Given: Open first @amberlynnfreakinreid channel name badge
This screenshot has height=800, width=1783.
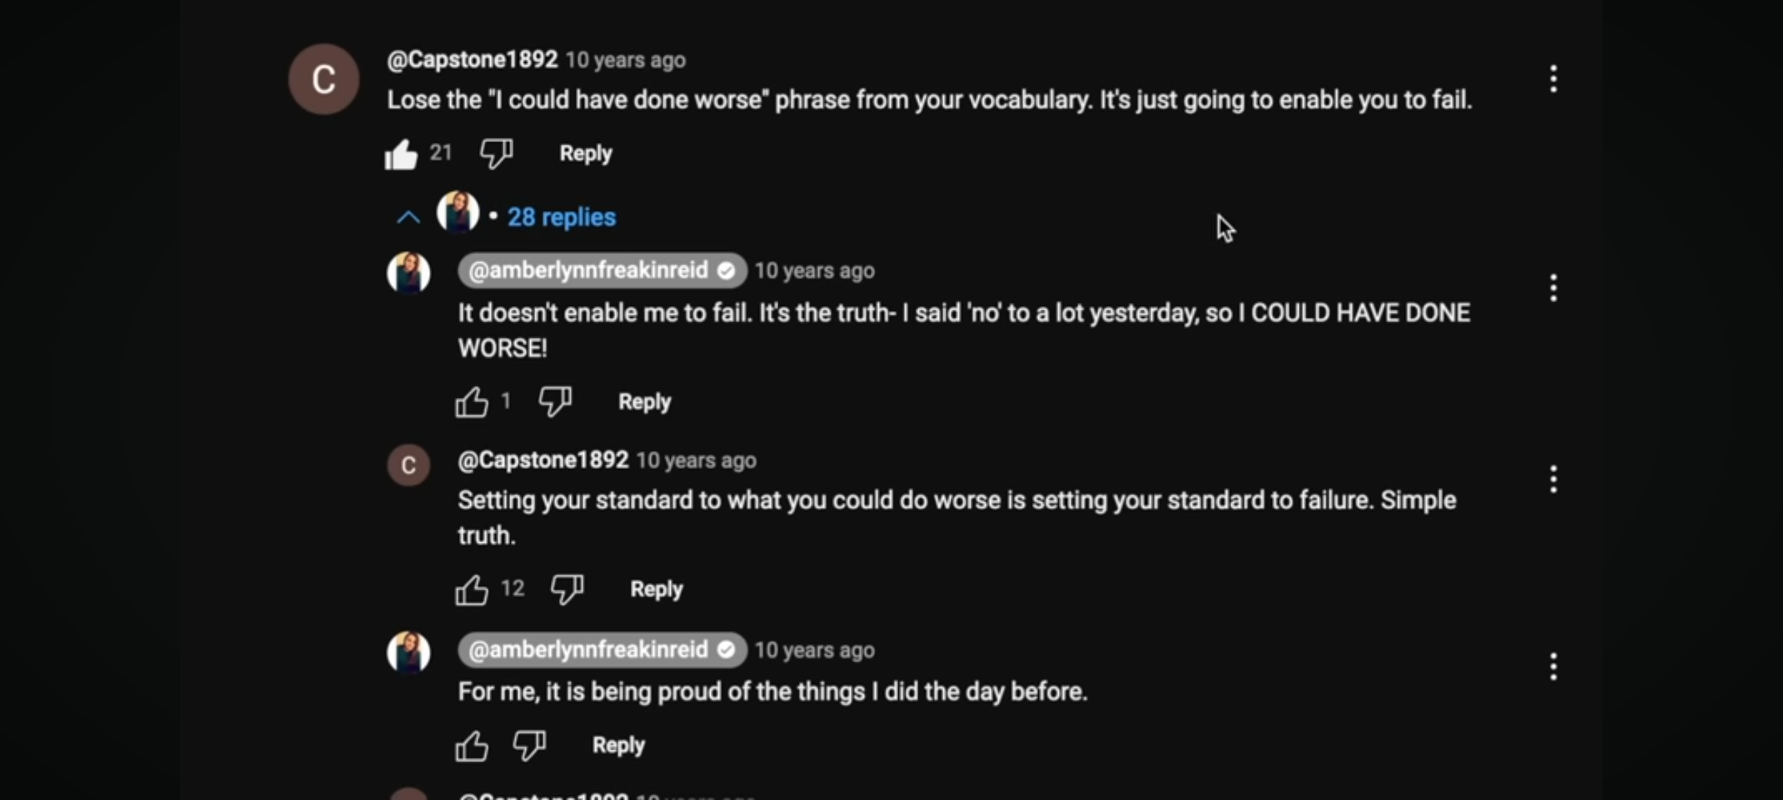Looking at the screenshot, I should [x=602, y=270].
